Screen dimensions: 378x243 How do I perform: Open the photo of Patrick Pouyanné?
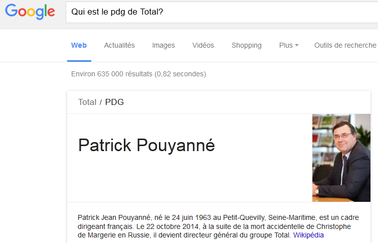[341, 158]
